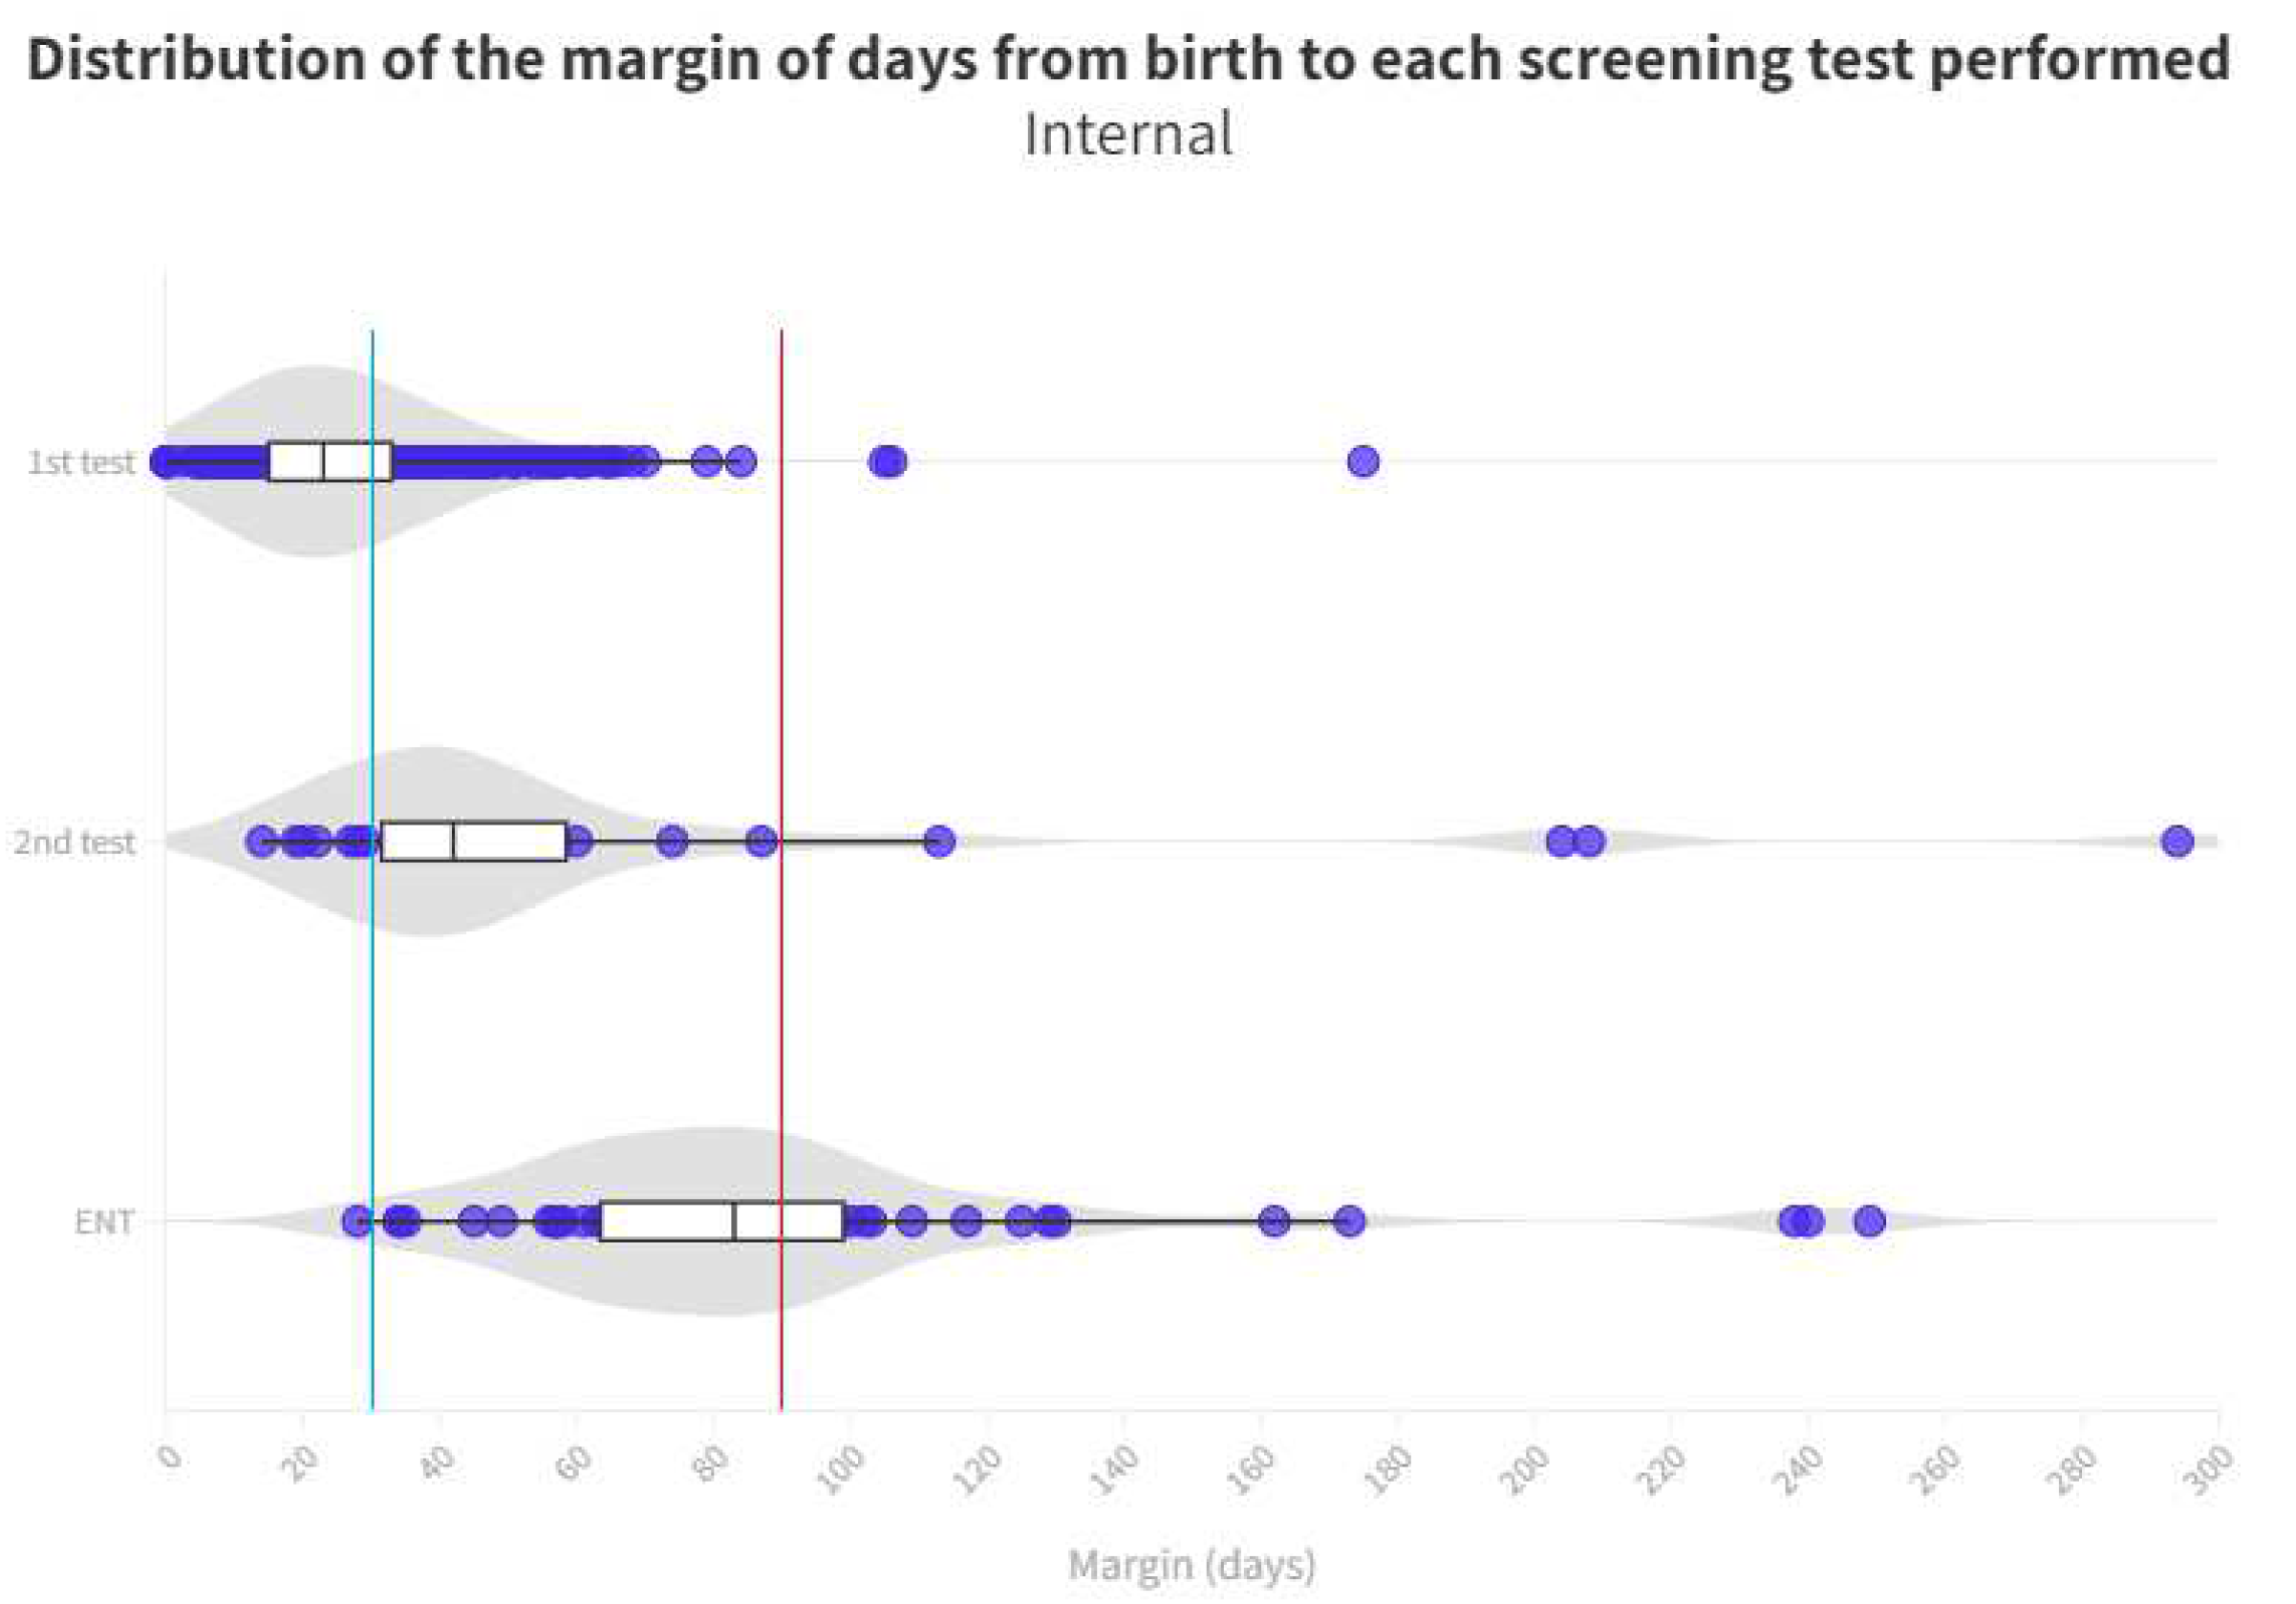Click the 1st test box plot box
The image size is (2296, 1604).
point(330,461)
